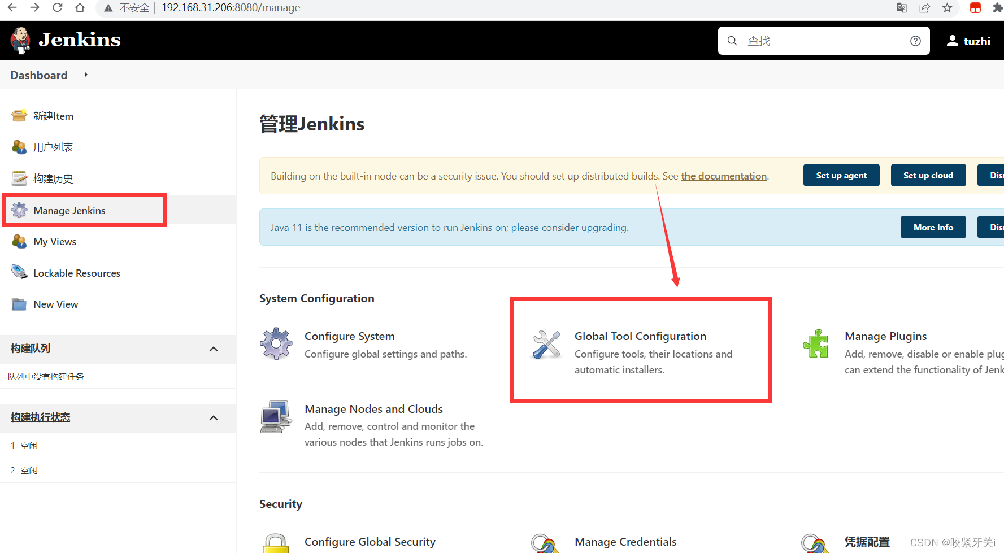Open New View in the sidebar
Screen dimensions: 1004x553
(x=56, y=304)
